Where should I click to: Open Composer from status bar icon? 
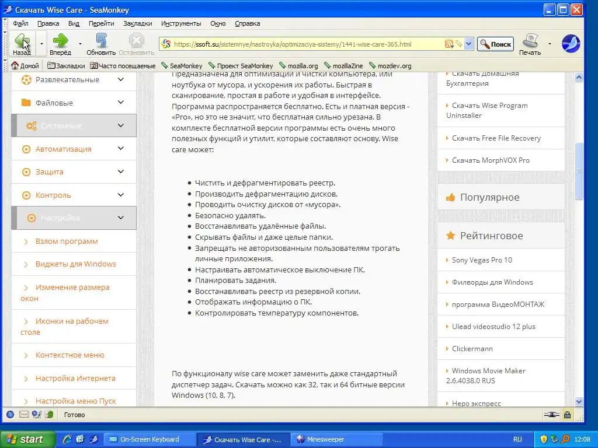coord(37,415)
